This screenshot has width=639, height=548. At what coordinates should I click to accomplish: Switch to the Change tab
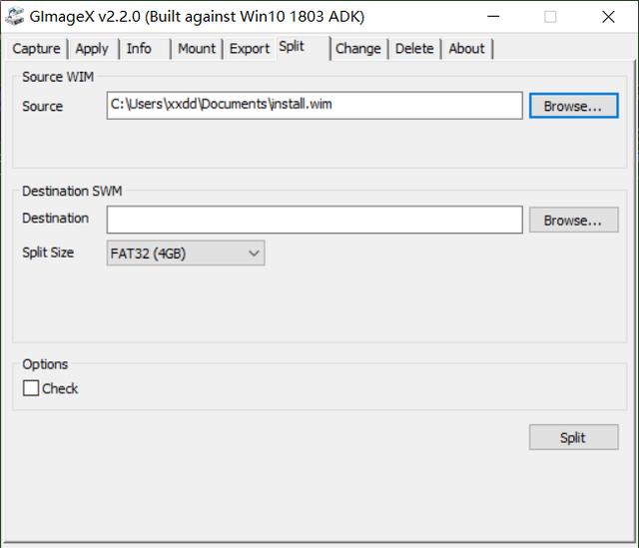pos(358,49)
